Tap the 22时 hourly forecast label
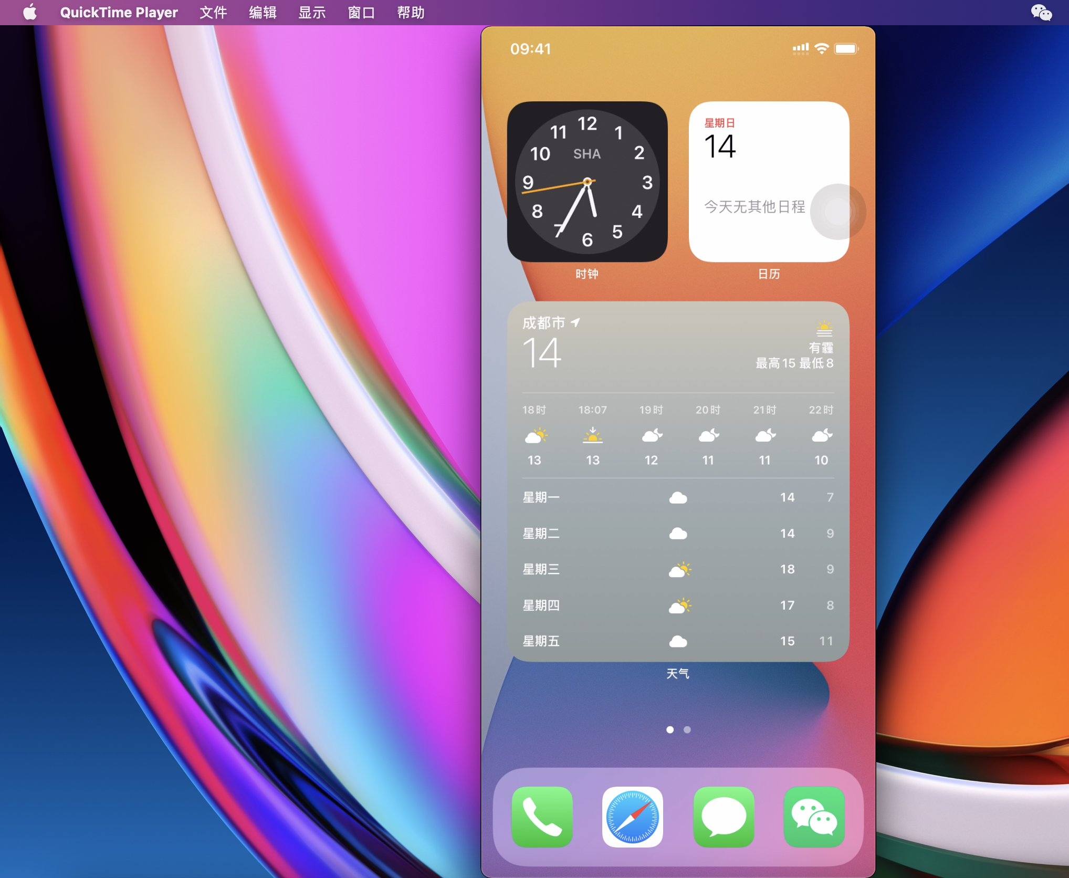The height and width of the screenshot is (878, 1069). 821,410
